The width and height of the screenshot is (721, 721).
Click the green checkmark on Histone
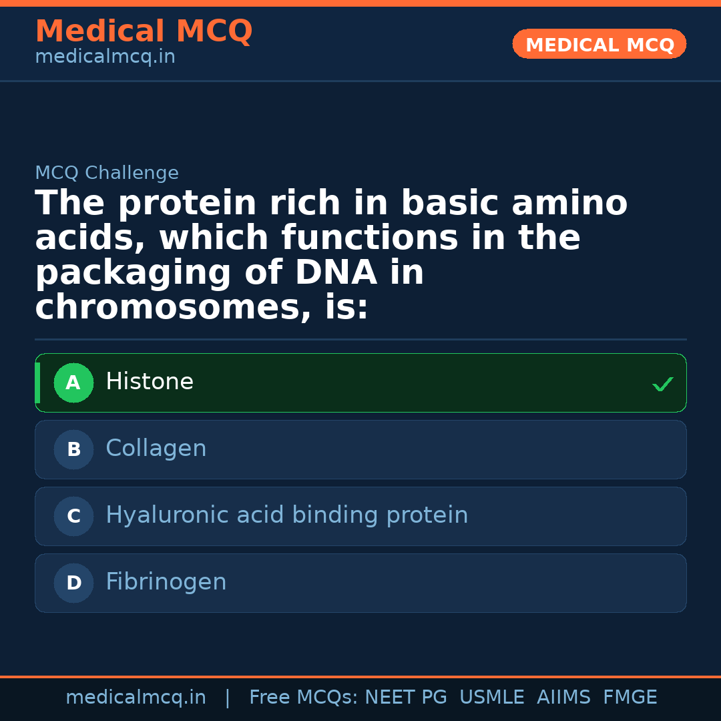[x=662, y=384]
